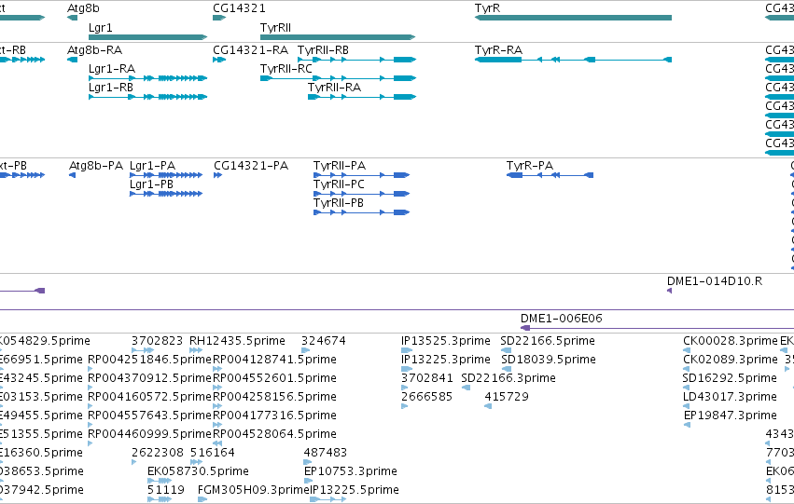794x504 pixels.
Task: Click RP004177316.5prime EST label
Action: 274,415
